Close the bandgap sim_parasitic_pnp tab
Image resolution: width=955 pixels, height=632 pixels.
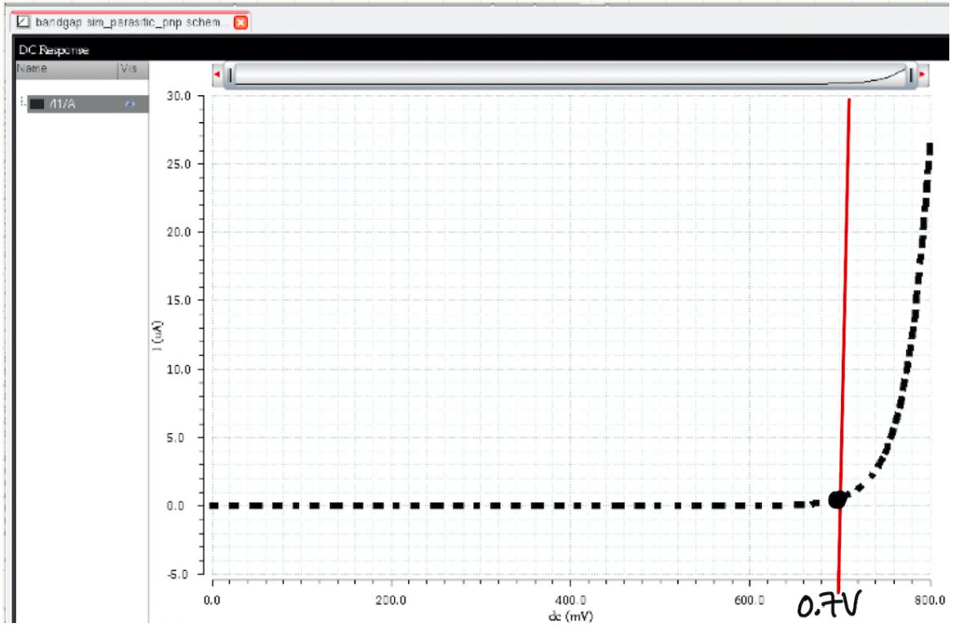point(241,23)
